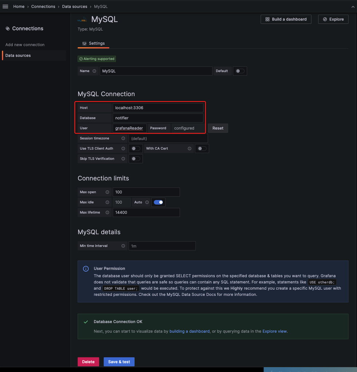The image size is (357, 372).
Task: Click Build a dashboard button
Action: [x=286, y=19]
